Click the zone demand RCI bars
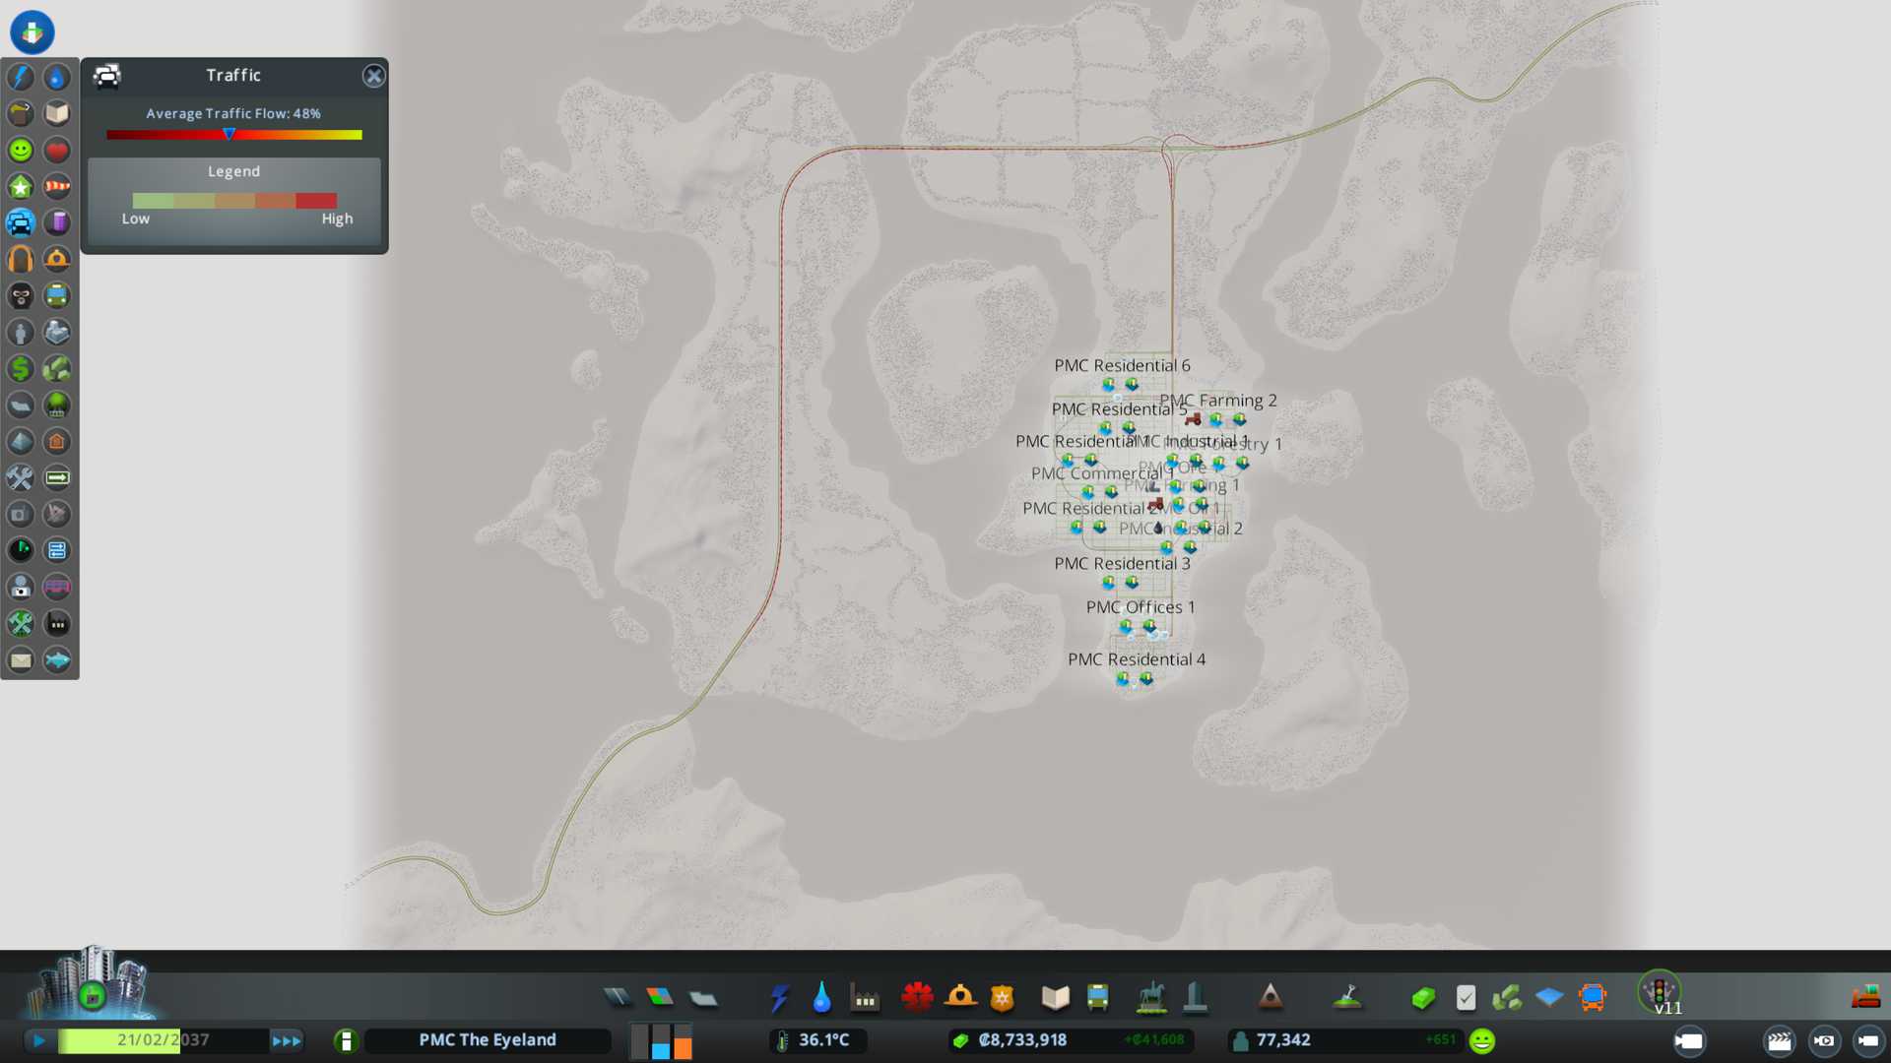 coord(661,1040)
